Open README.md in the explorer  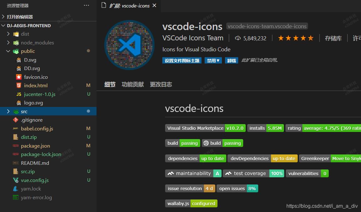(x=48, y=163)
